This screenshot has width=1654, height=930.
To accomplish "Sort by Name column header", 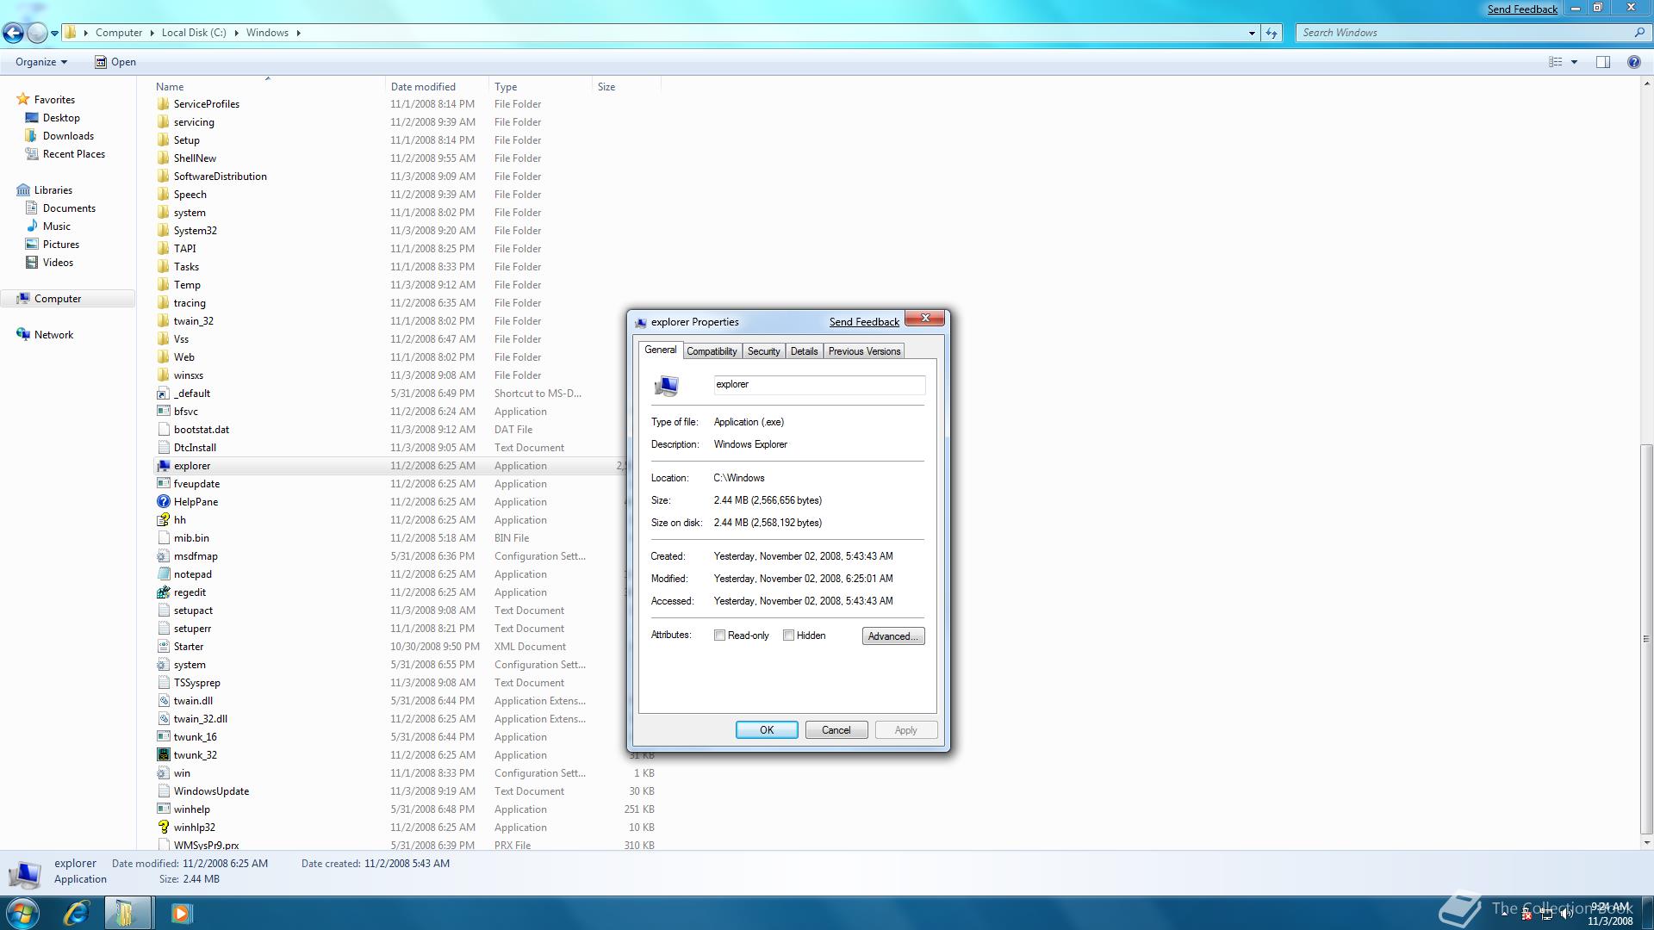I will (269, 87).
